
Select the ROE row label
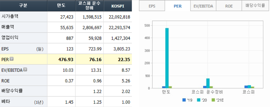[5, 81]
